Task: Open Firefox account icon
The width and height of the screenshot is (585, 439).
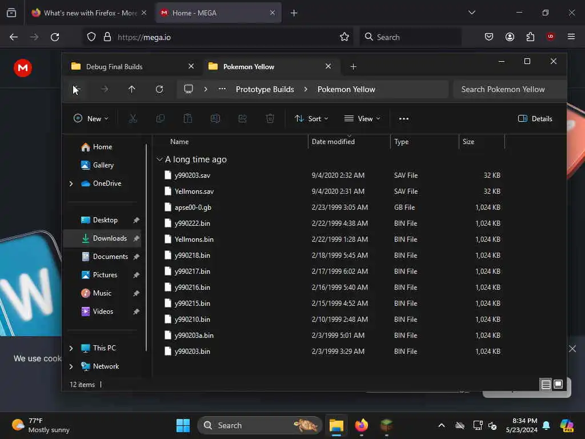Action: pos(510,37)
